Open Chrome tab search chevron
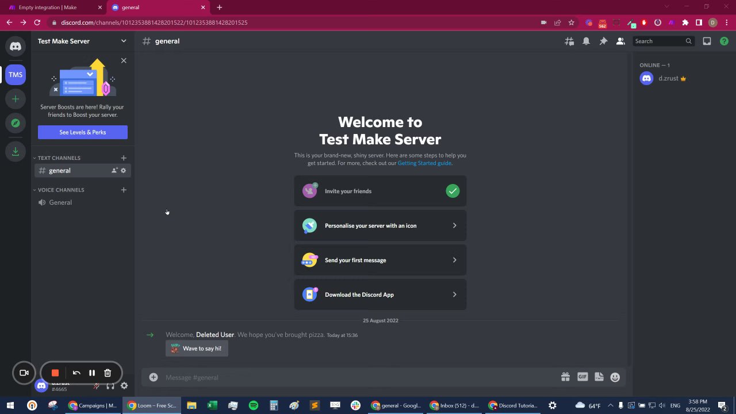The width and height of the screenshot is (736, 414). [666, 7]
